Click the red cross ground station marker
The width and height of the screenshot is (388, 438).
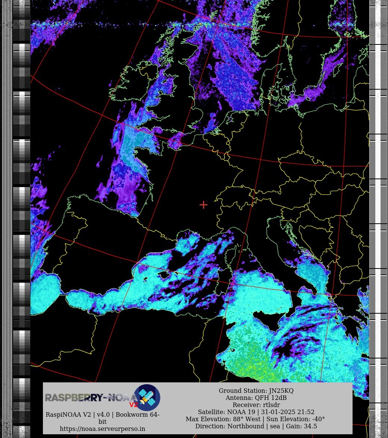203,205
